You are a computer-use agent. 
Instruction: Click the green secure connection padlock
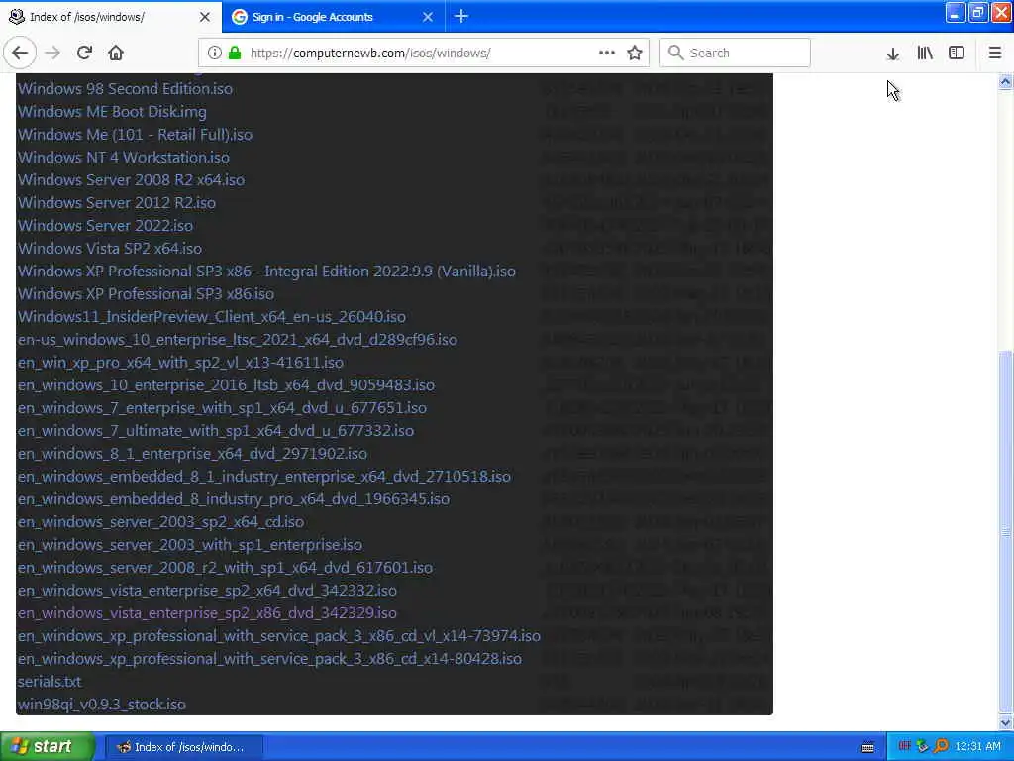click(x=235, y=53)
